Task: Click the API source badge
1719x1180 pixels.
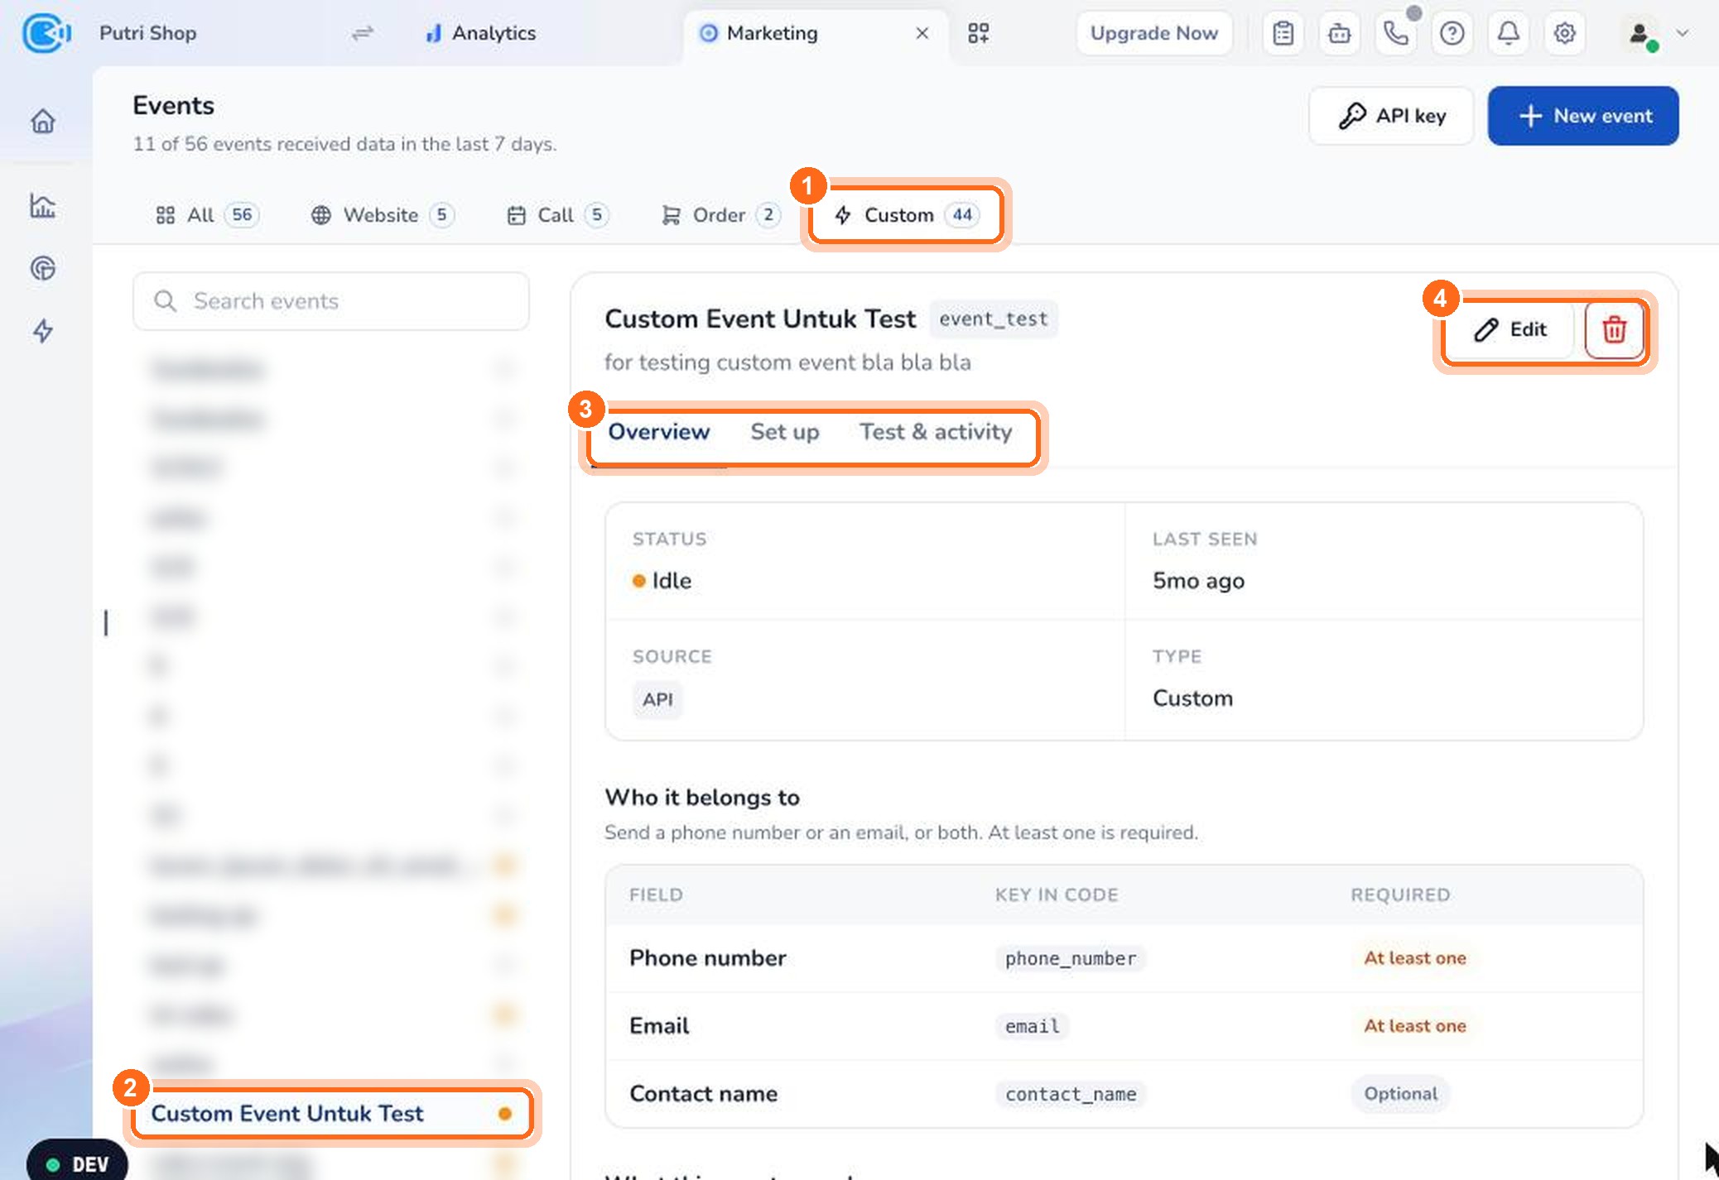Action: point(657,700)
